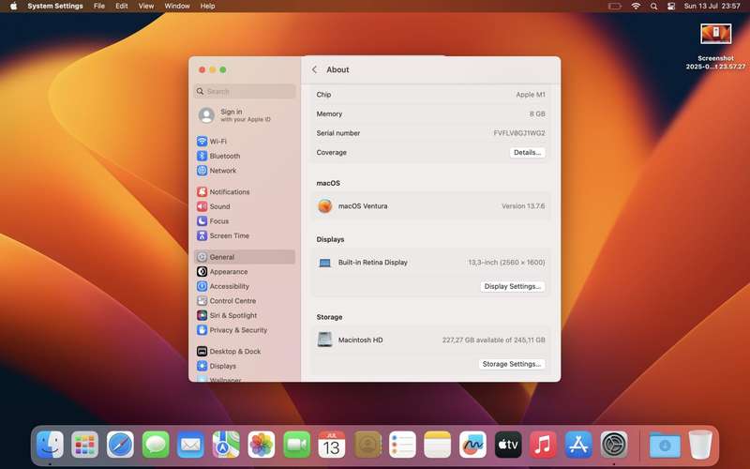Viewport: 750px width, 469px height.
Task: Open the View menu
Action: pos(146,6)
